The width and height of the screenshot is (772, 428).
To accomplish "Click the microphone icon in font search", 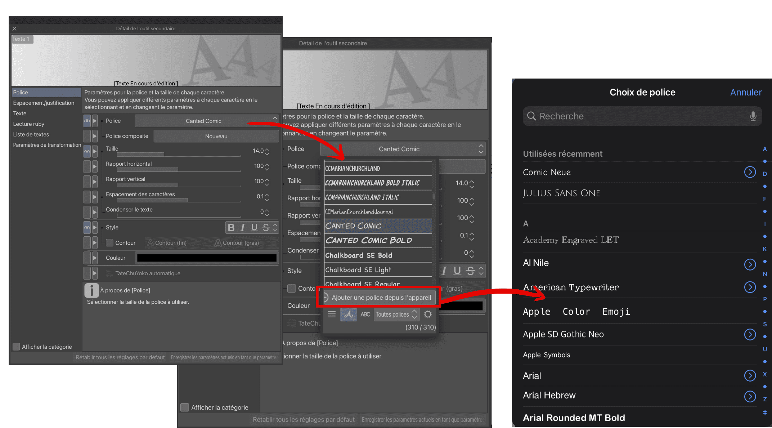I will tap(753, 116).
